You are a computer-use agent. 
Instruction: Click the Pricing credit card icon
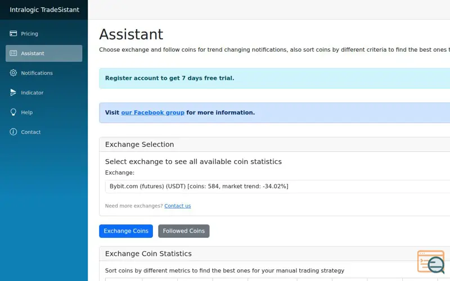click(x=13, y=34)
